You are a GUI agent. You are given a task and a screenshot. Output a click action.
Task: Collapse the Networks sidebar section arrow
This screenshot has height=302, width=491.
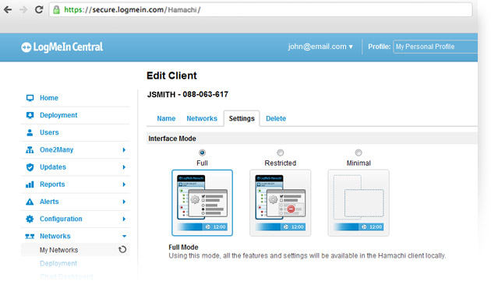[x=125, y=236]
